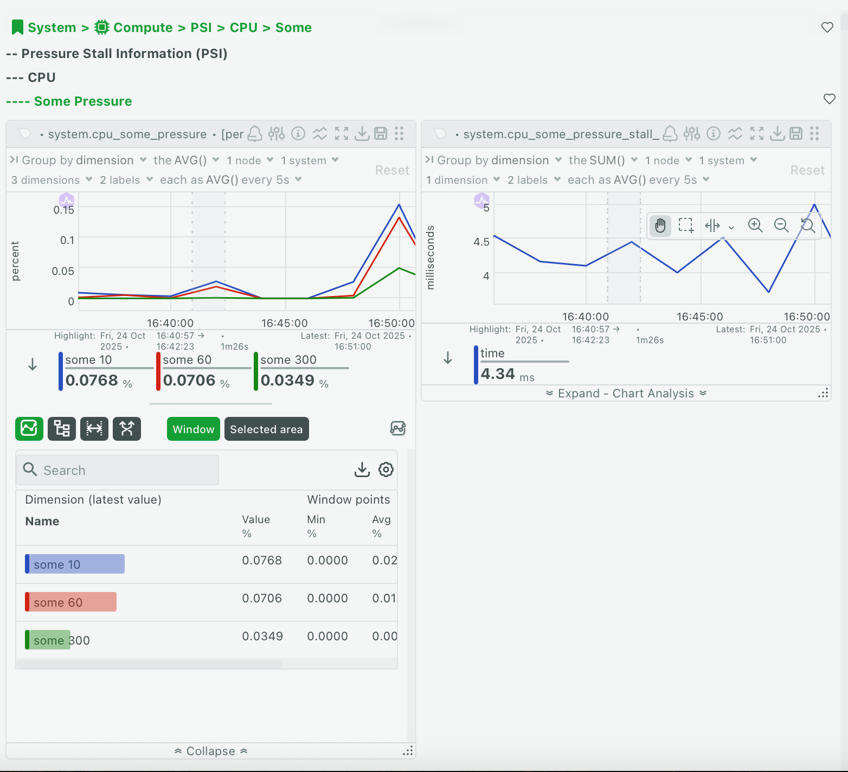Open 1 dimension dropdown on right chart
Image resolution: width=848 pixels, height=772 pixels.
463,179
